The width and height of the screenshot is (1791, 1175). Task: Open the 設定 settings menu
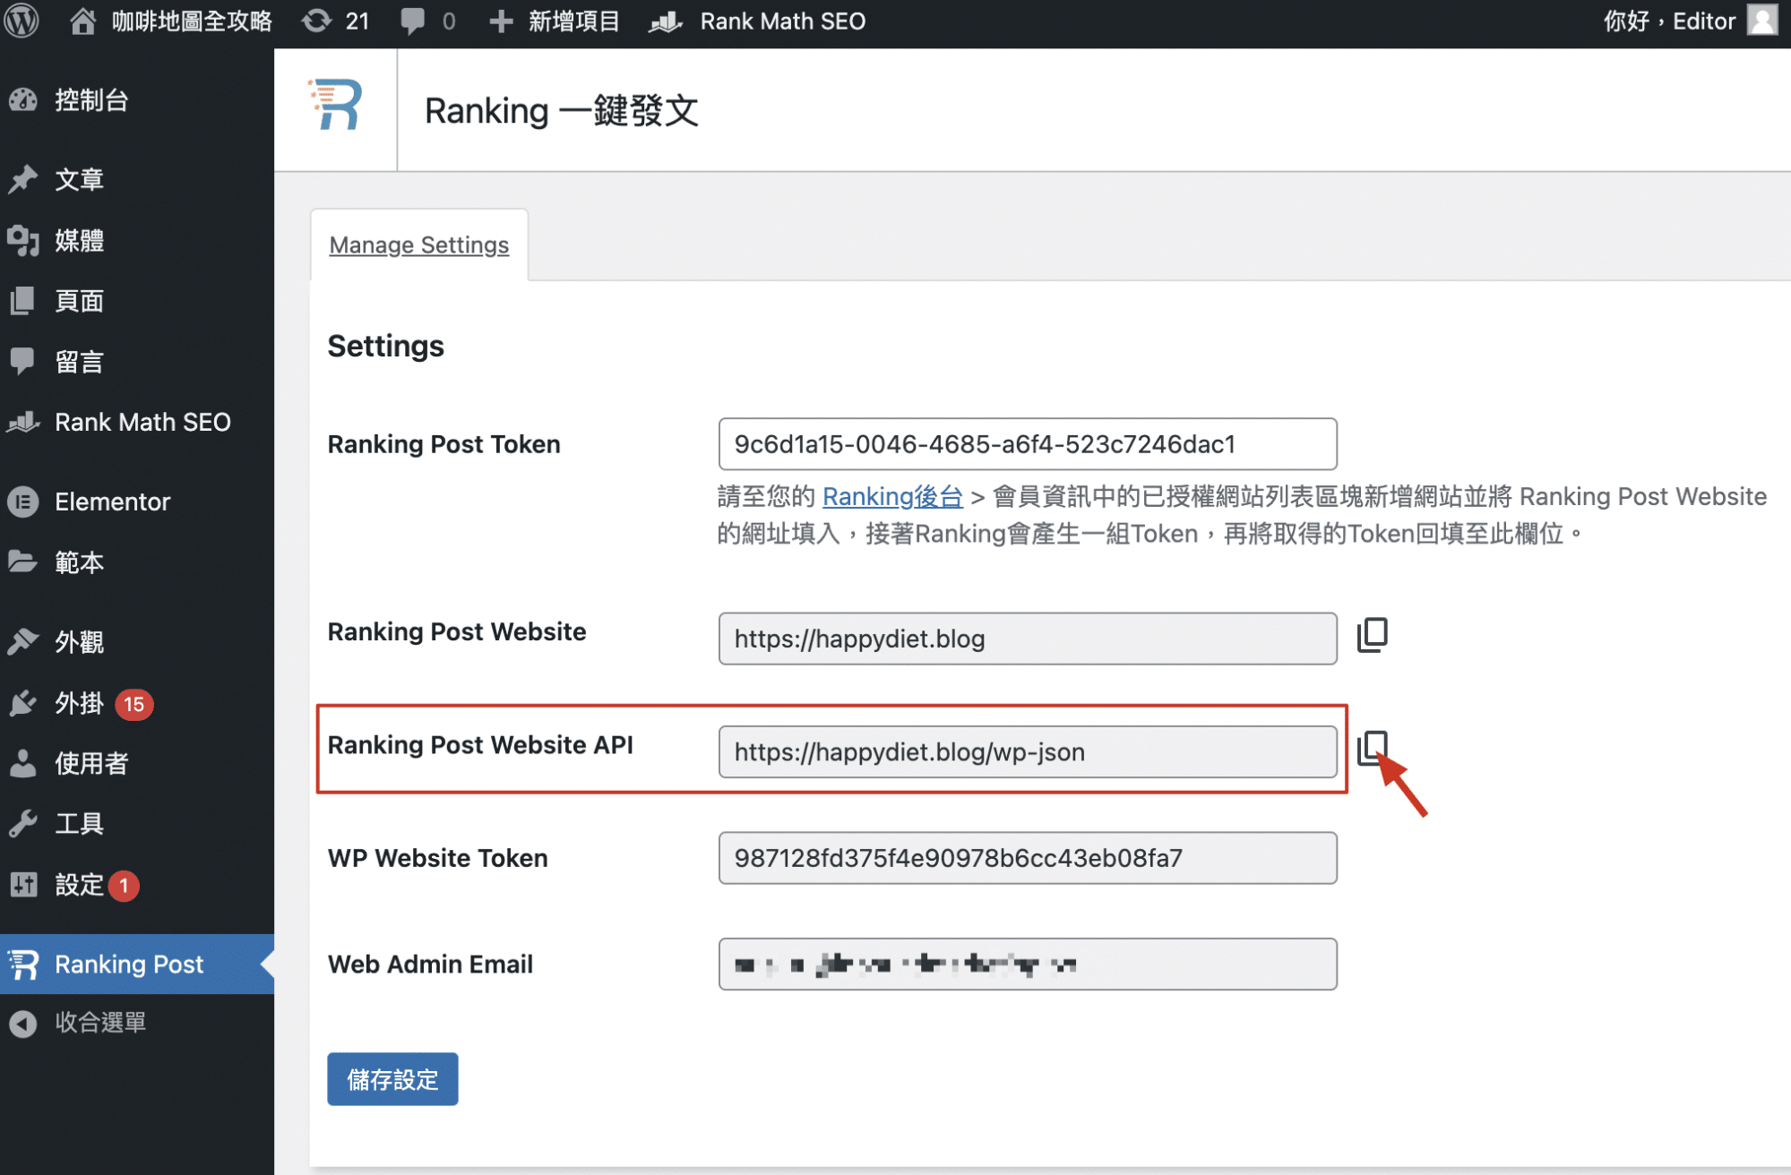click(x=79, y=885)
